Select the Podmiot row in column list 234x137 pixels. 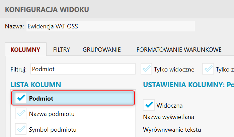(80, 98)
